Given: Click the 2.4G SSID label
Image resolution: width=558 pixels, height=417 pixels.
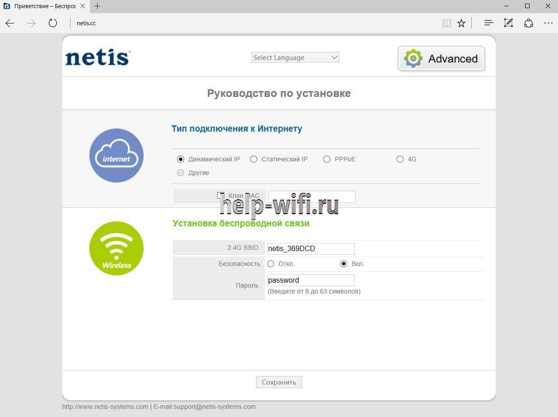Looking at the screenshot, I should click(x=244, y=247).
